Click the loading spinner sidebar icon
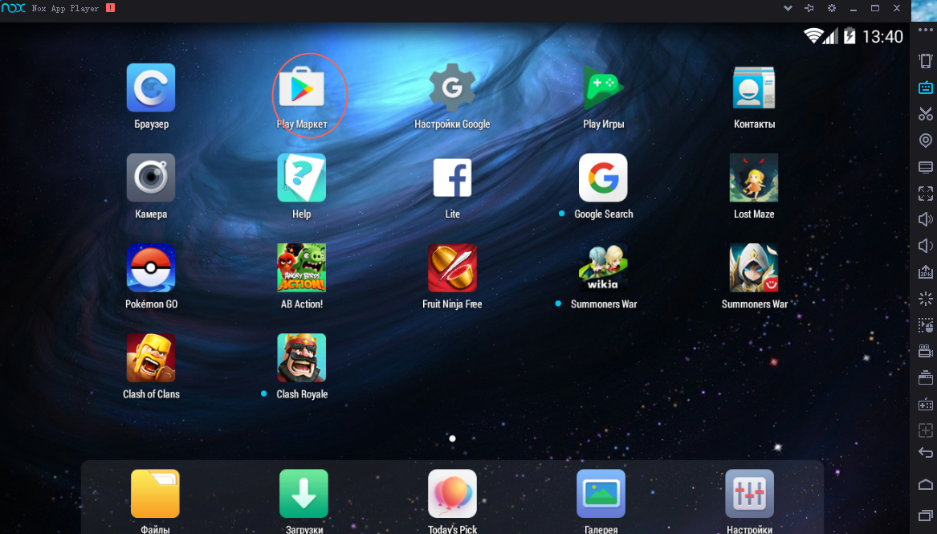Viewport: 937px width, 534px height. 925,298
